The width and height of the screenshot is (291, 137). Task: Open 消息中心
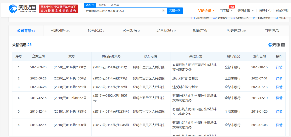click(265, 11)
